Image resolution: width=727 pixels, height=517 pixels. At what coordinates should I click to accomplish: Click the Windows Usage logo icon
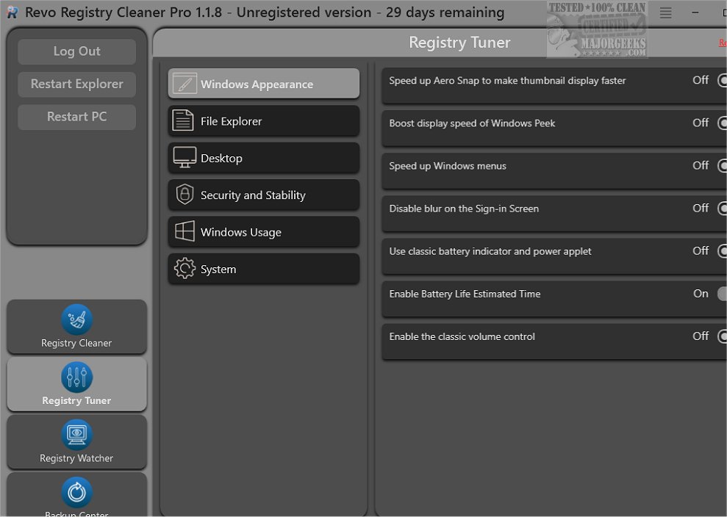[185, 231]
